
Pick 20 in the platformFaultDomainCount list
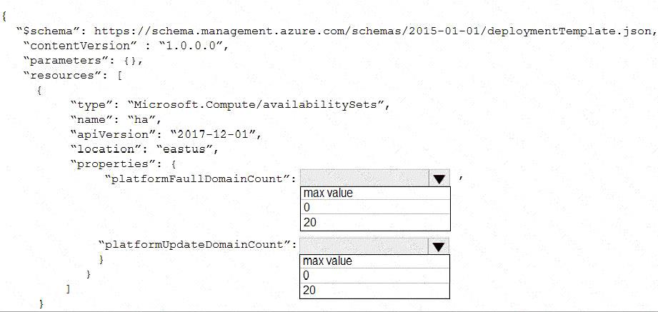(x=375, y=223)
